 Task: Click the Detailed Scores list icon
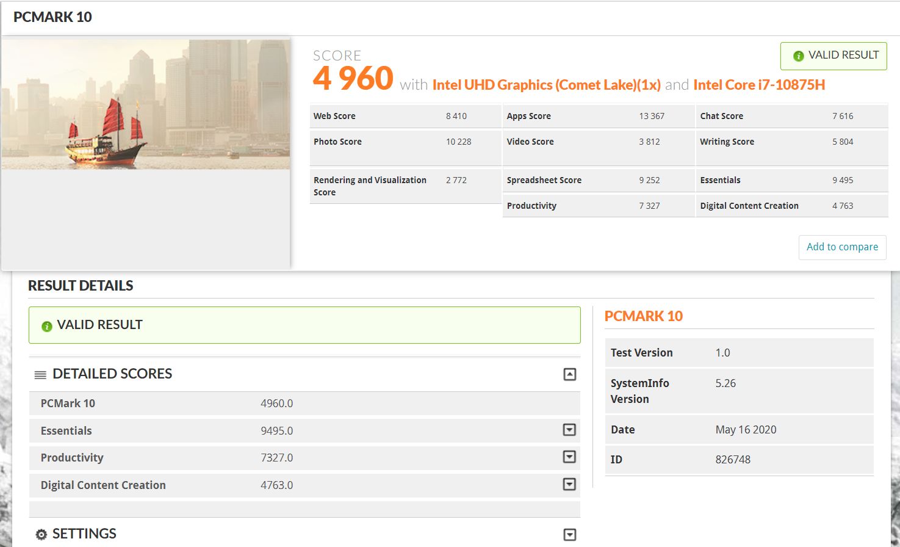tap(40, 375)
